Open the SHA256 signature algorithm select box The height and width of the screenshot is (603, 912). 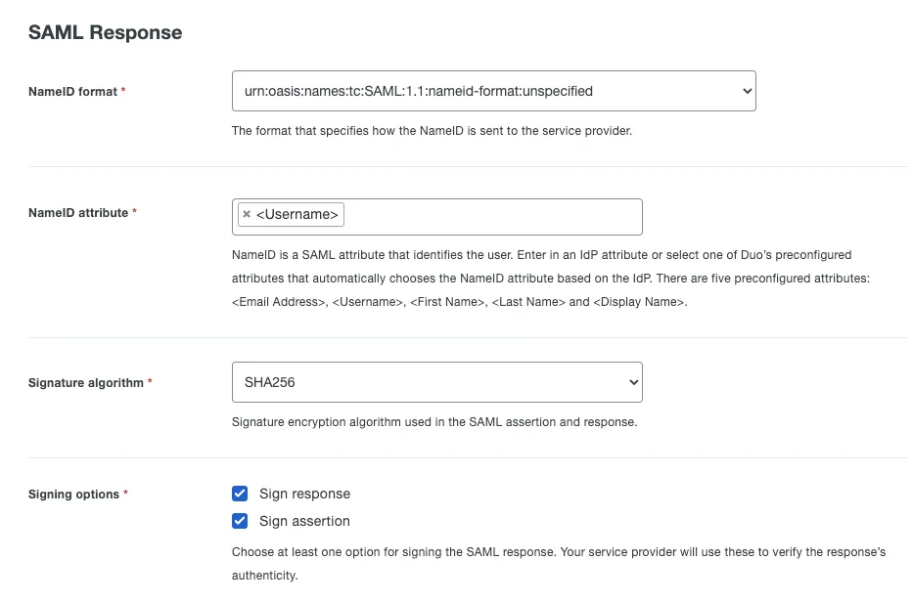pyautogui.click(x=436, y=382)
